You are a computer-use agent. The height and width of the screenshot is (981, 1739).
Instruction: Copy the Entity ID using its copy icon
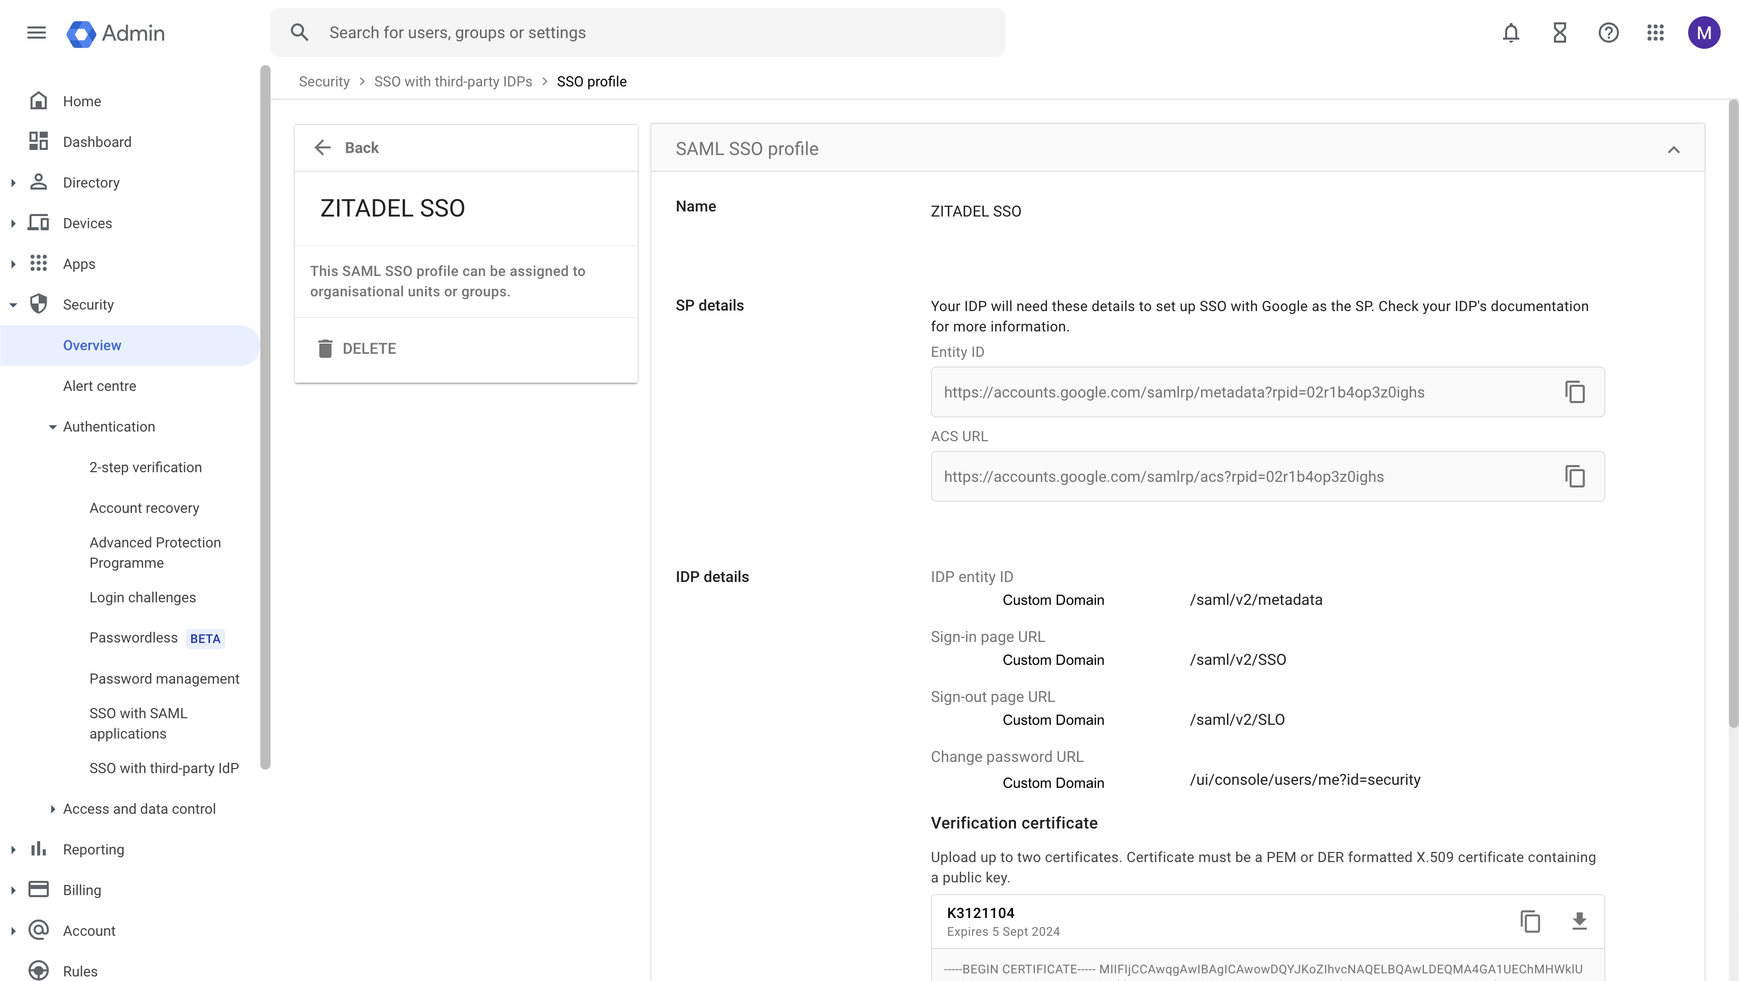click(1576, 392)
